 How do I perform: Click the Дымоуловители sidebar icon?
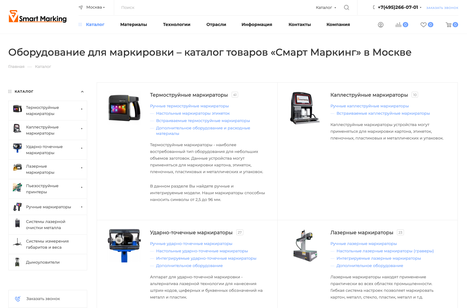17,262
